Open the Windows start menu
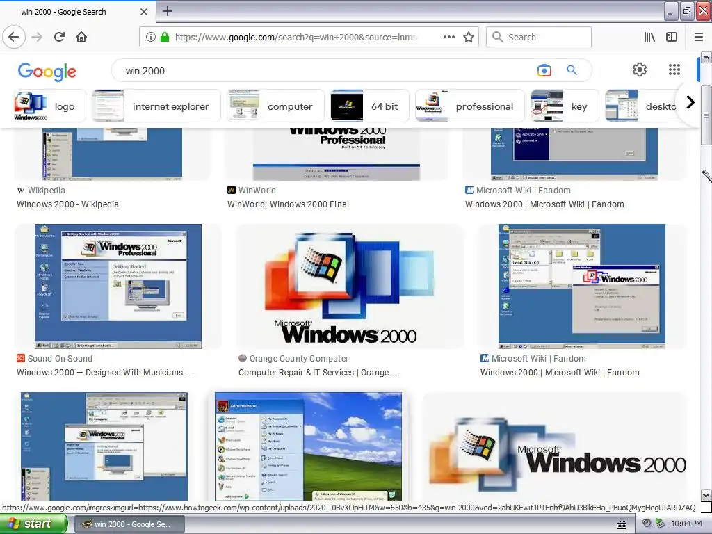Viewport: 712px width, 534px height. (x=33, y=524)
